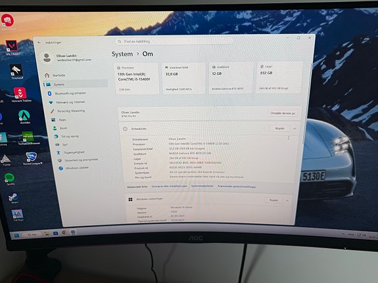Open the Systembeskyttelse link
Screen dimensions: 378x283
coord(202,186)
